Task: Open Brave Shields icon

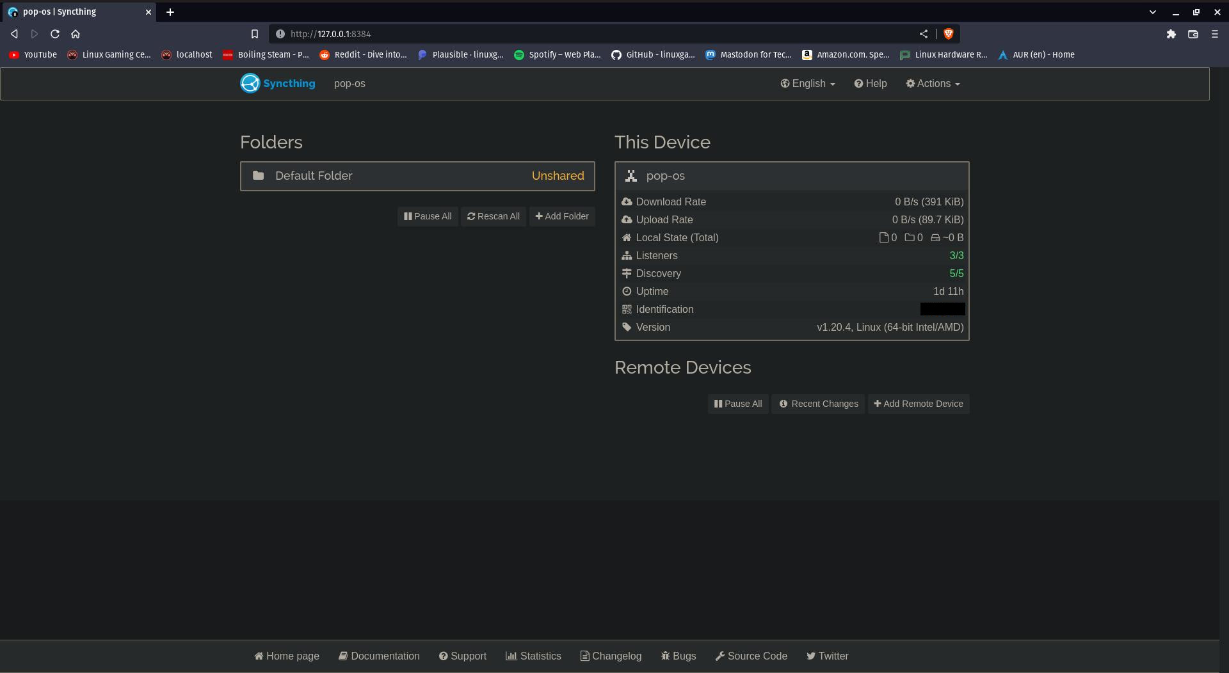Action: (949, 34)
